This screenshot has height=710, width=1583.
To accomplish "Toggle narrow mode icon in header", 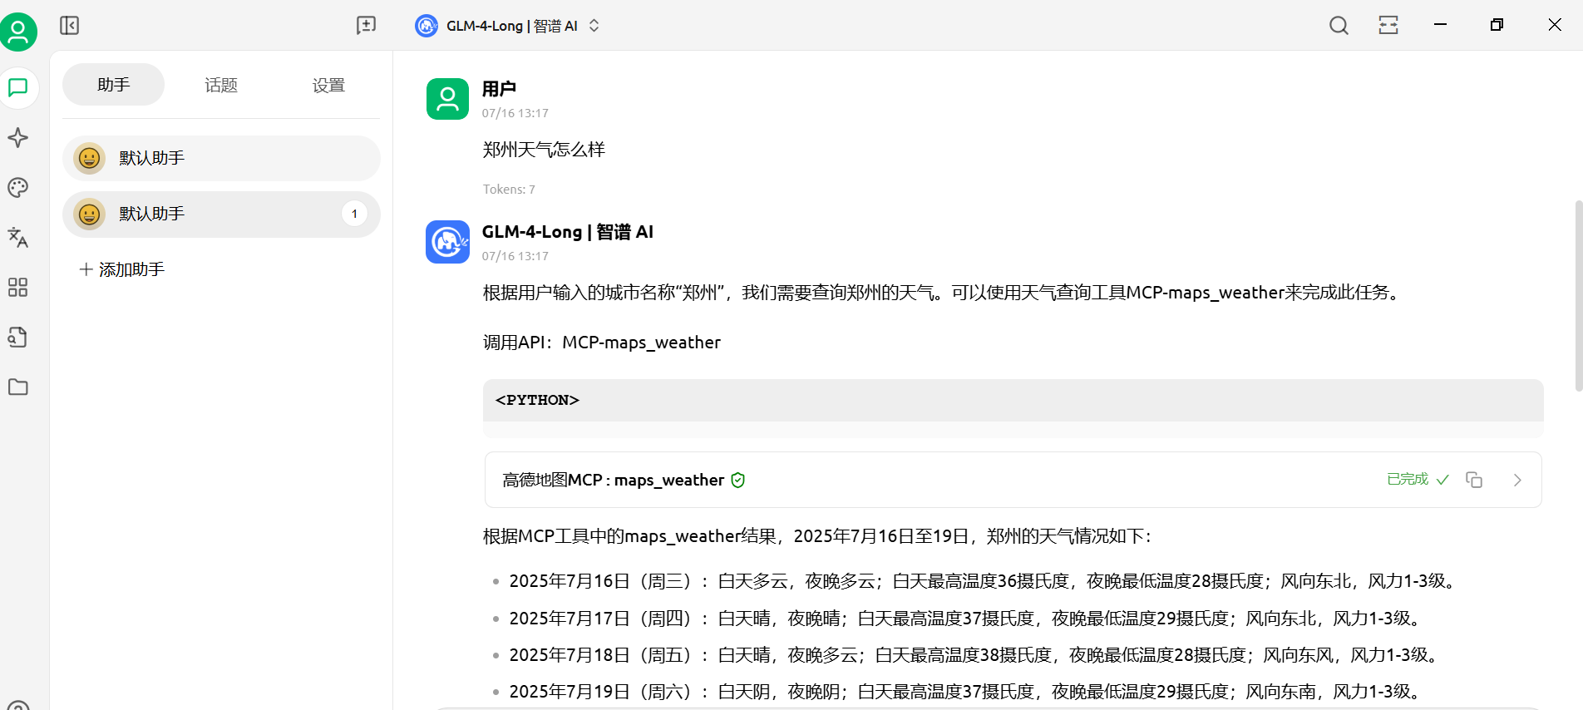I will pos(1388,26).
